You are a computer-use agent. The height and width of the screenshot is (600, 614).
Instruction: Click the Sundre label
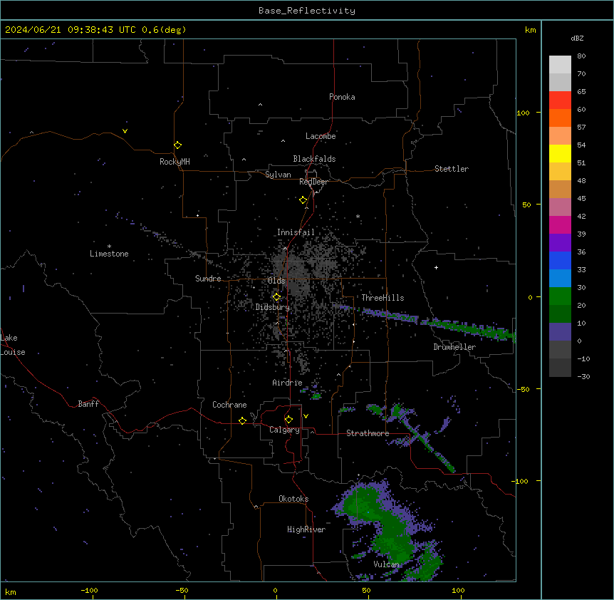208,279
